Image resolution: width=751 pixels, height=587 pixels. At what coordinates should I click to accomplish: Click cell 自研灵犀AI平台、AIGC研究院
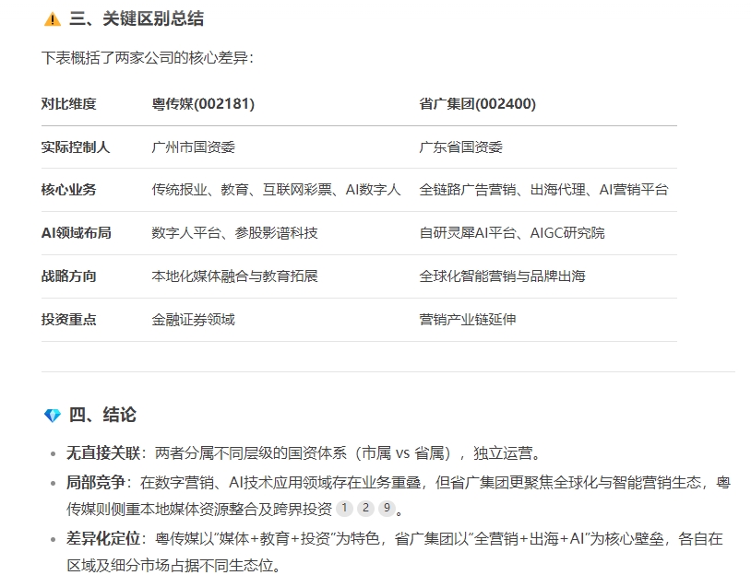(512, 233)
